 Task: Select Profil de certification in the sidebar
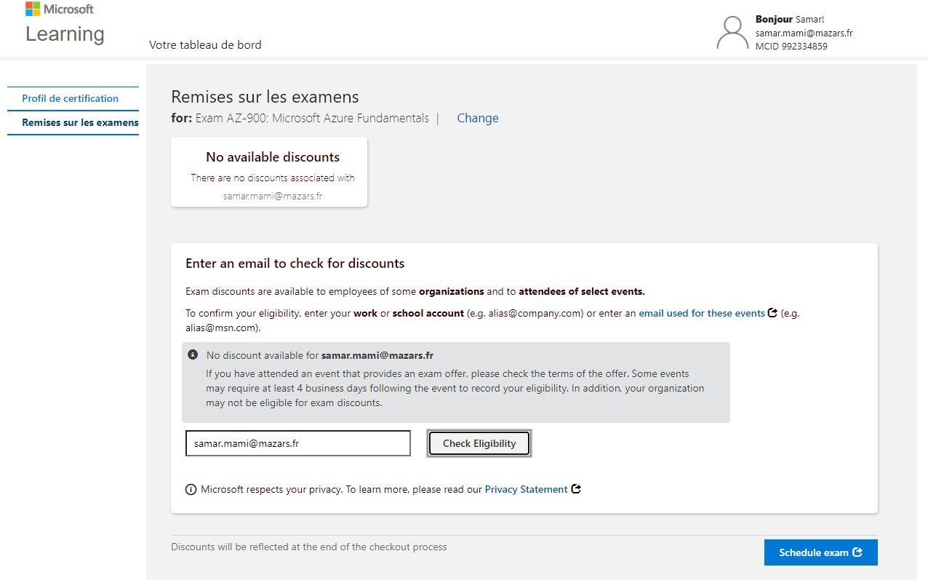(71, 98)
